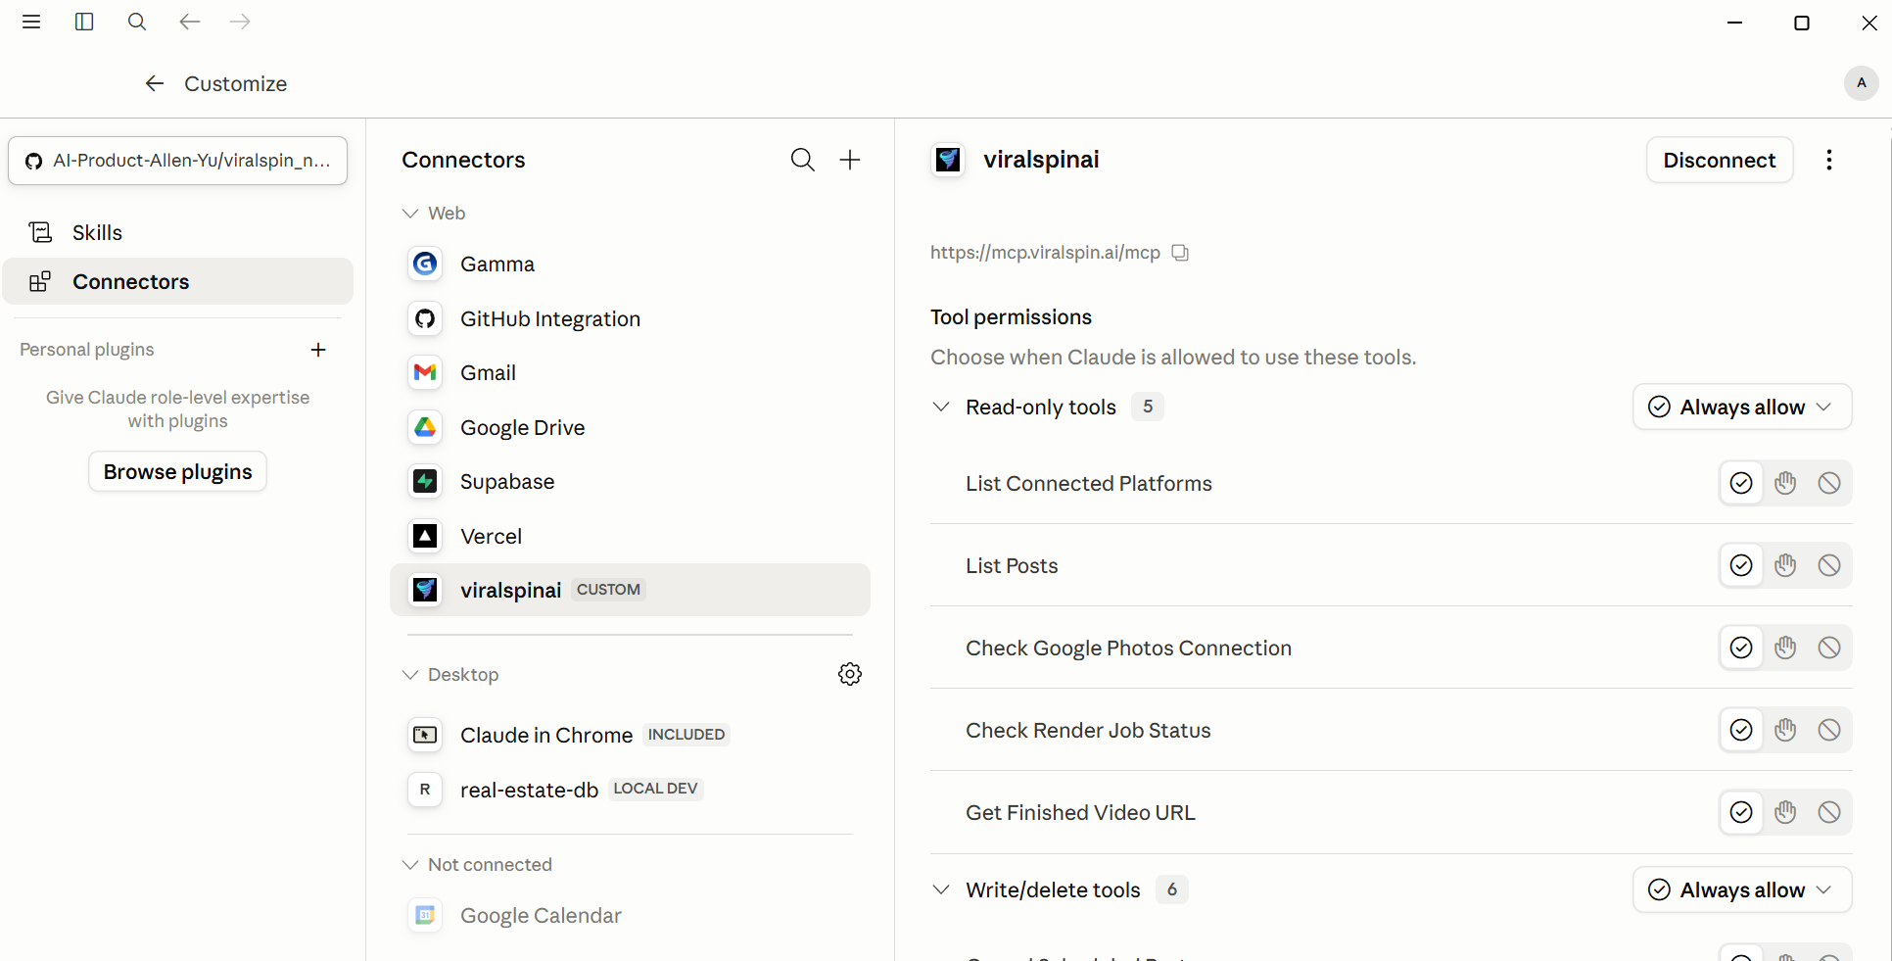Image resolution: width=1892 pixels, height=961 pixels.
Task: Select the Supabase connector
Action: 630,481
